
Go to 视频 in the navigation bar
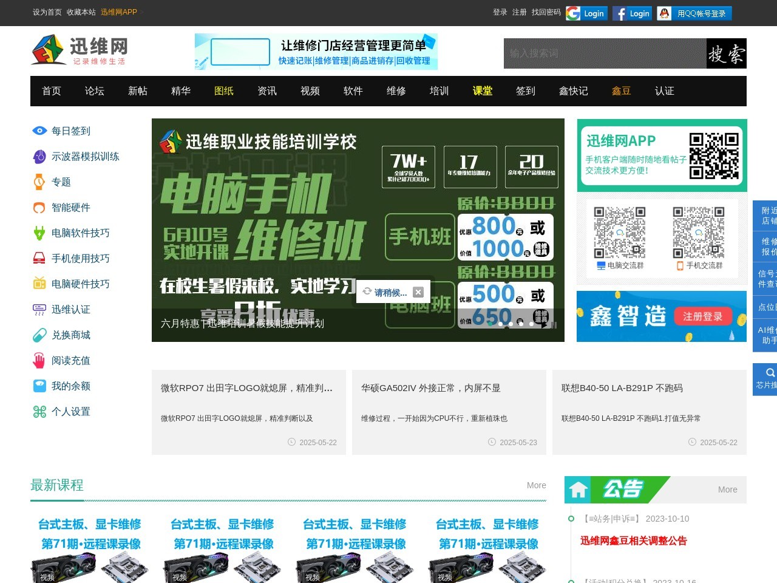(x=310, y=90)
